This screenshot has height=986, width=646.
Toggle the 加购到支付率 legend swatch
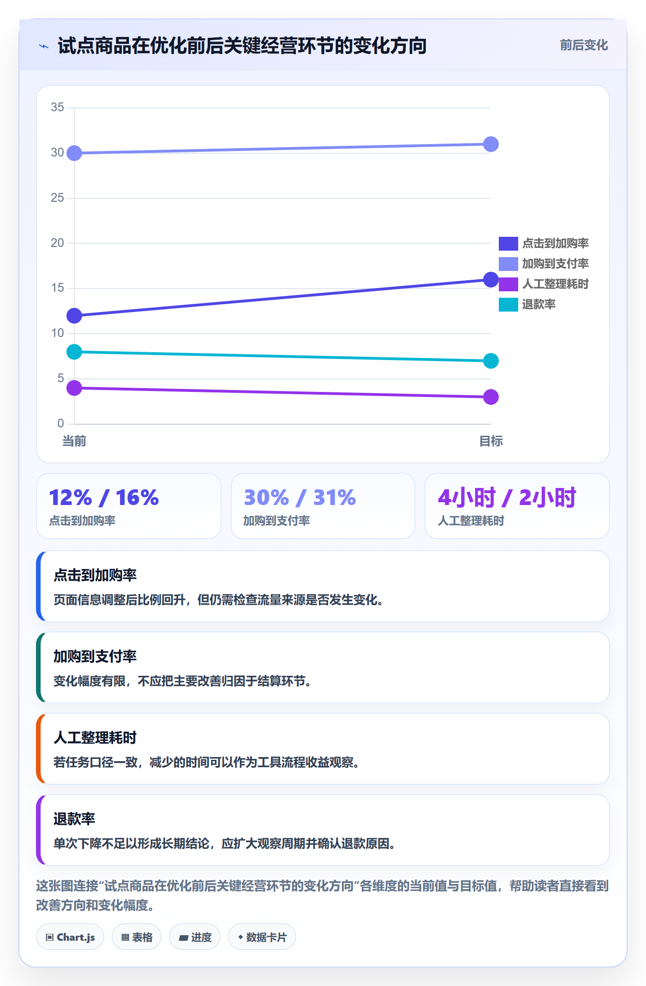tap(508, 264)
